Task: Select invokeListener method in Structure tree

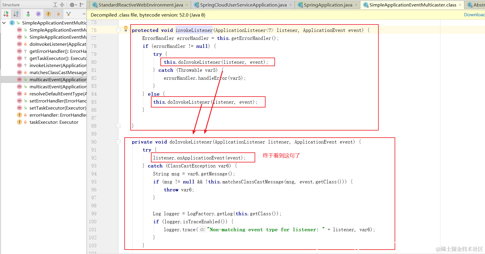Action: tap(58, 65)
